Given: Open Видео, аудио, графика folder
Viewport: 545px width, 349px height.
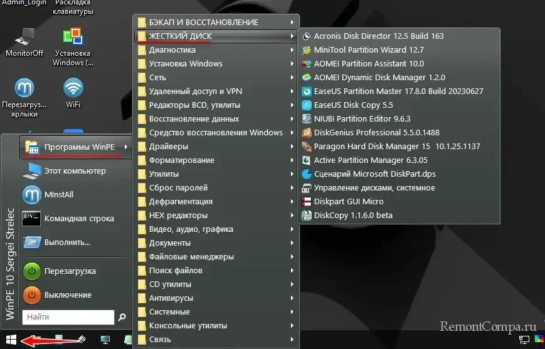Looking at the screenshot, I should 216,229.
